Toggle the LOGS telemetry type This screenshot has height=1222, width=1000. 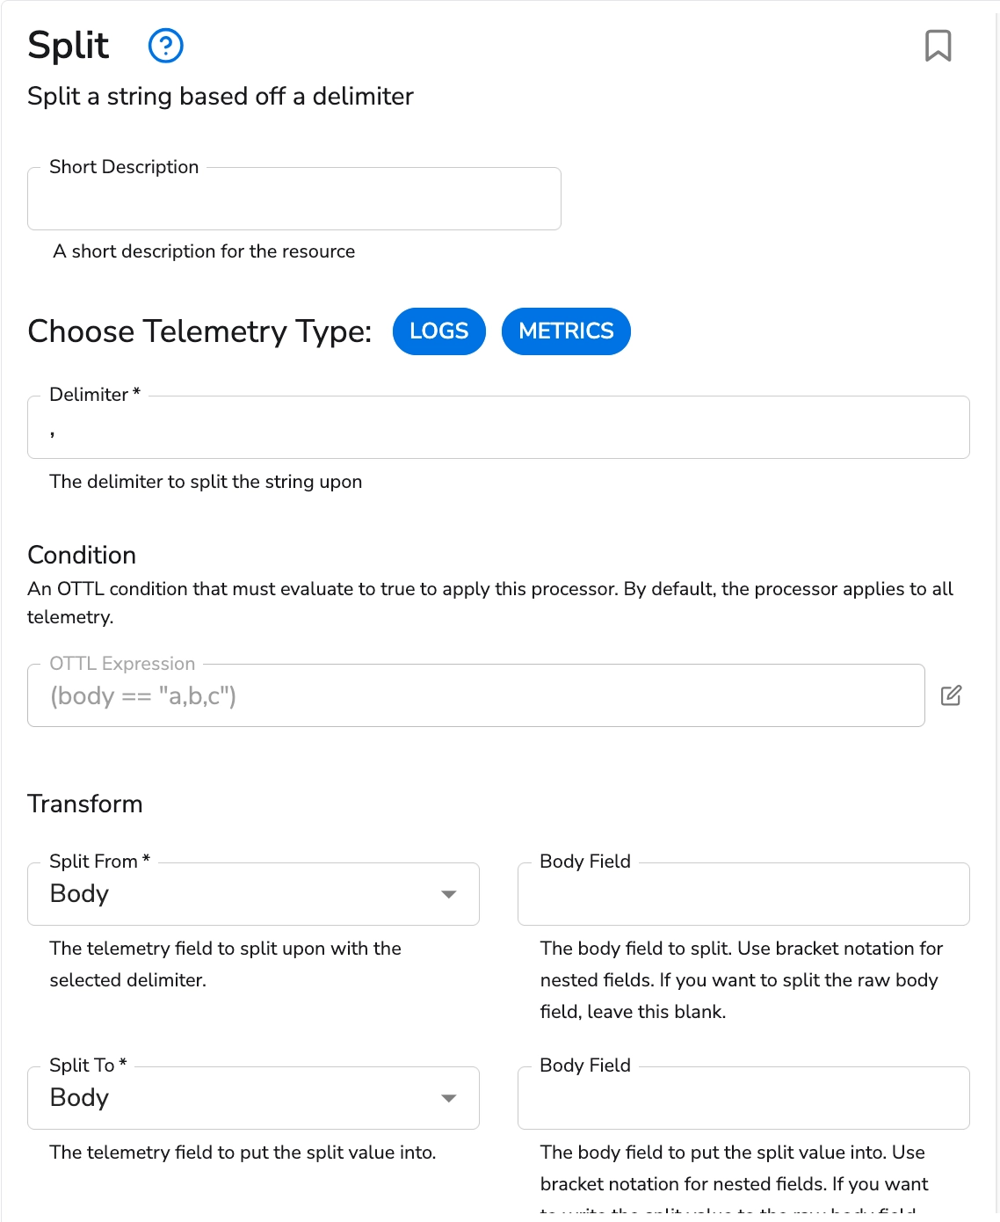point(438,331)
